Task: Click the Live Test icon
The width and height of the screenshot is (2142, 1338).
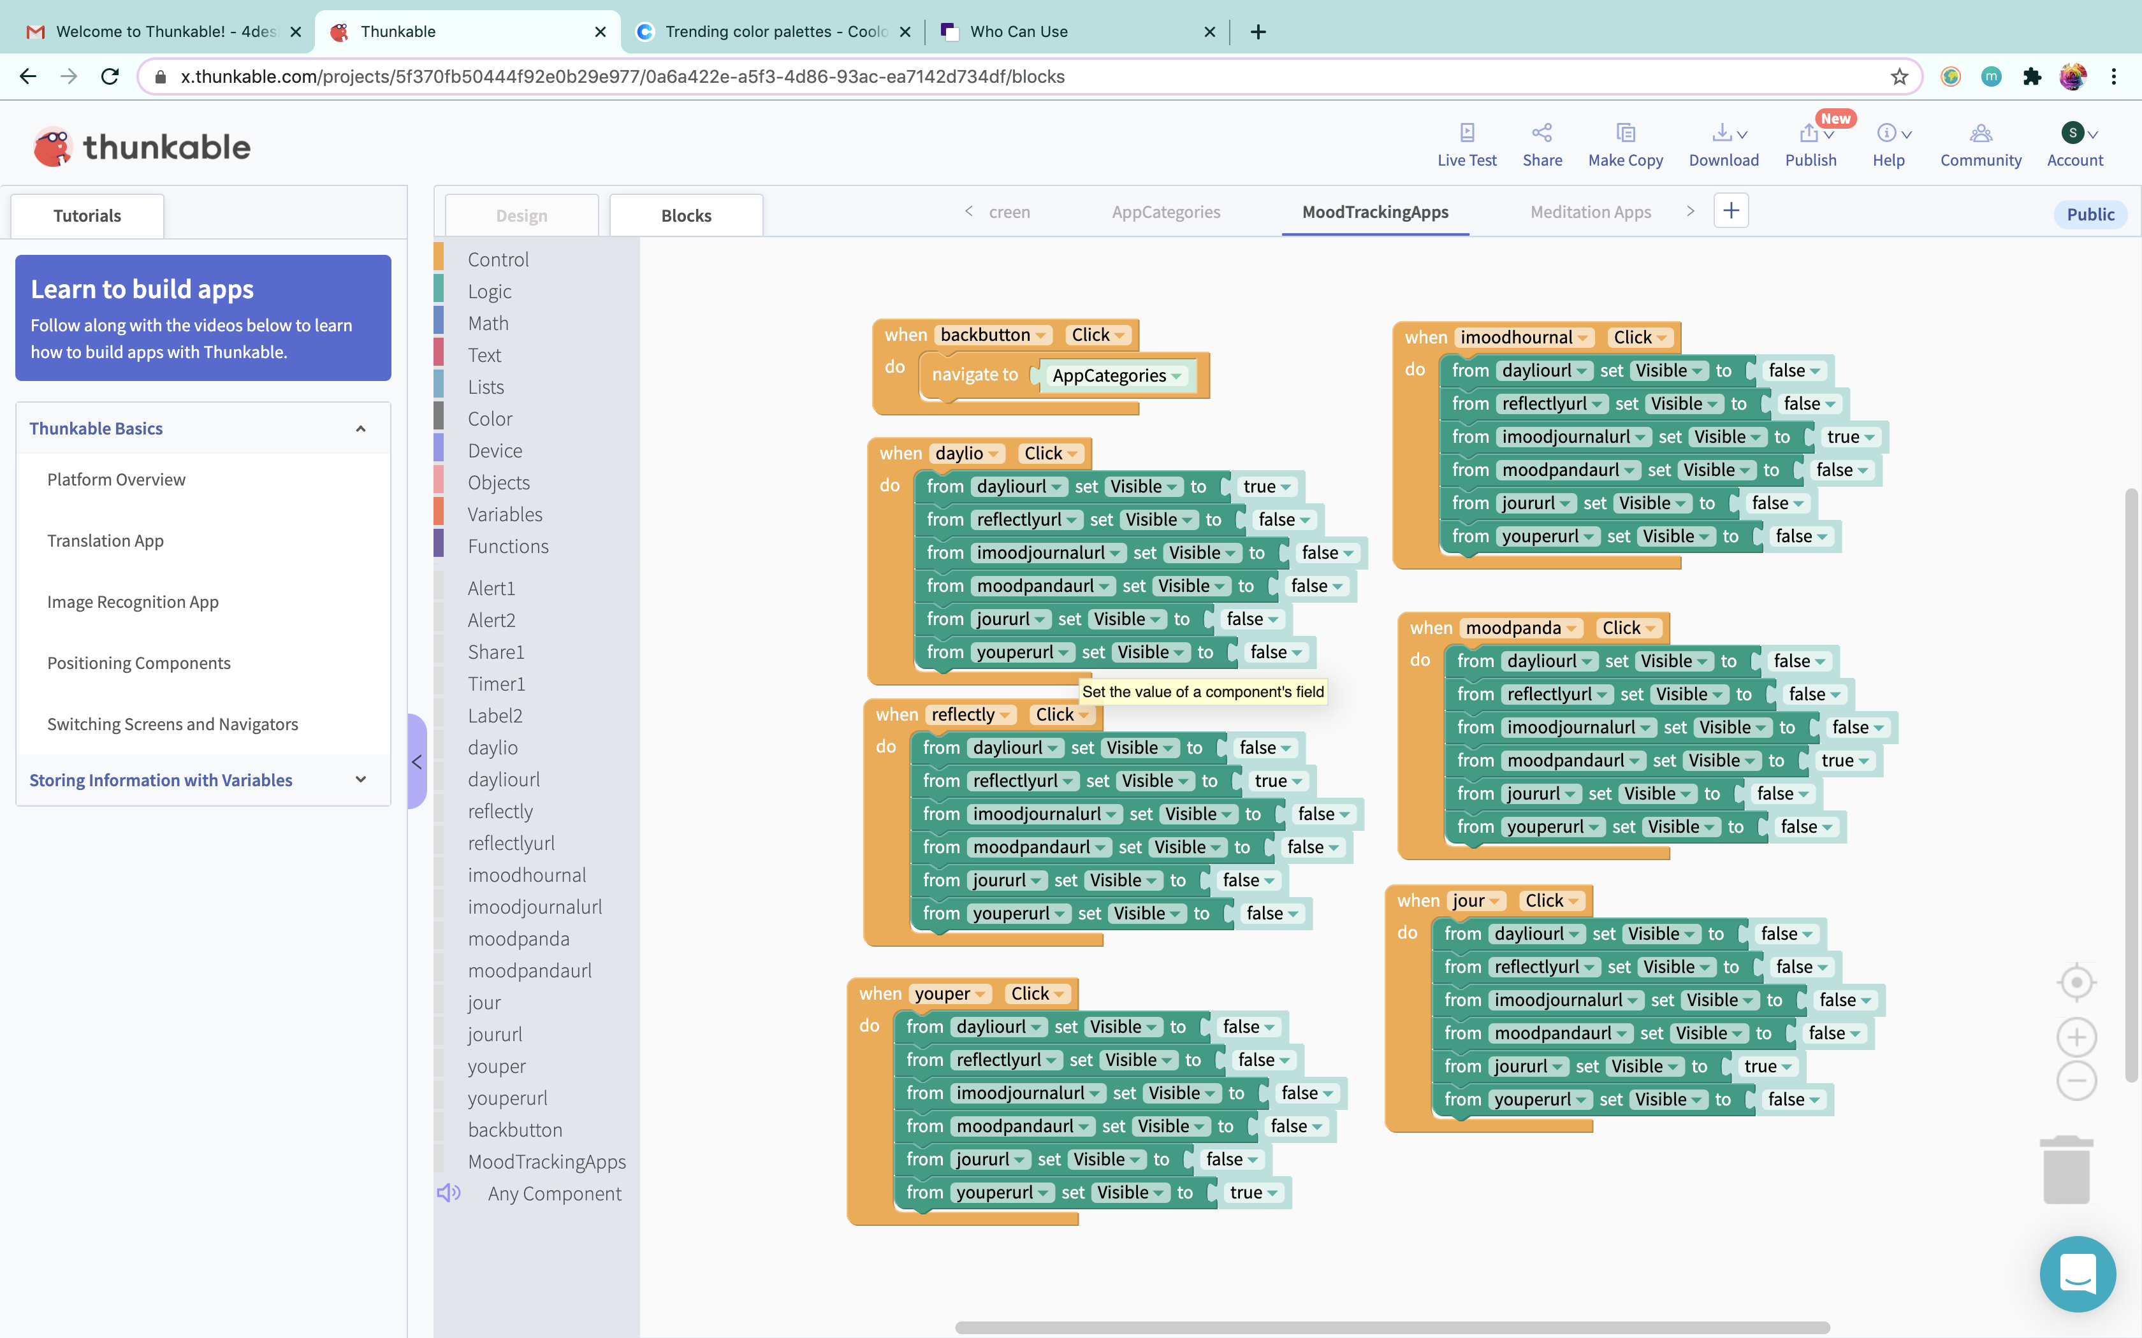Action: [1467, 133]
